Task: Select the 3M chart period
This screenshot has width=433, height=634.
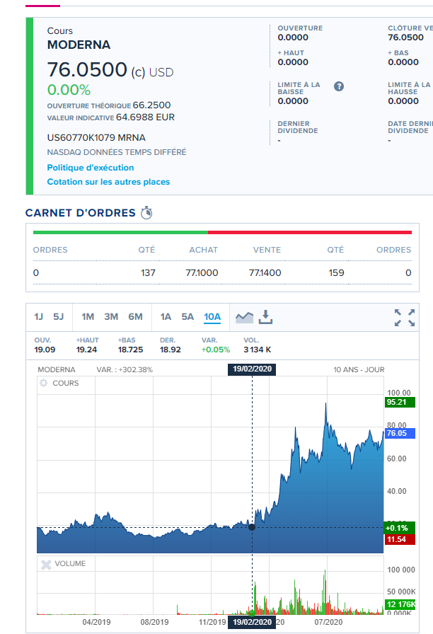Action: pyautogui.click(x=111, y=316)
